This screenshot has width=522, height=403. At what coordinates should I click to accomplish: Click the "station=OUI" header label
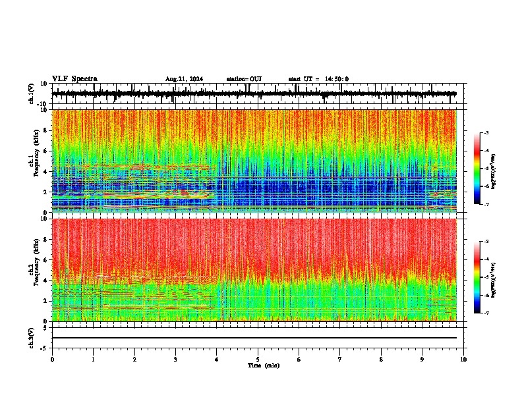click(244, 79)
